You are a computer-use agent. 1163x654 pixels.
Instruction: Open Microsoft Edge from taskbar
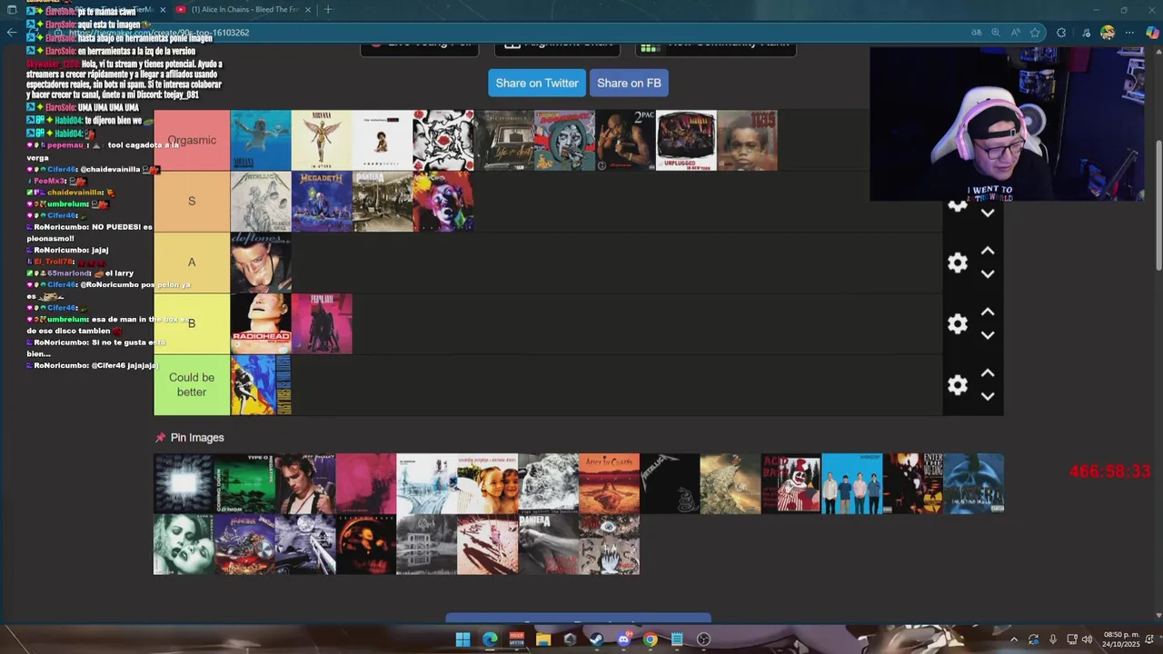tap(490, 639)
